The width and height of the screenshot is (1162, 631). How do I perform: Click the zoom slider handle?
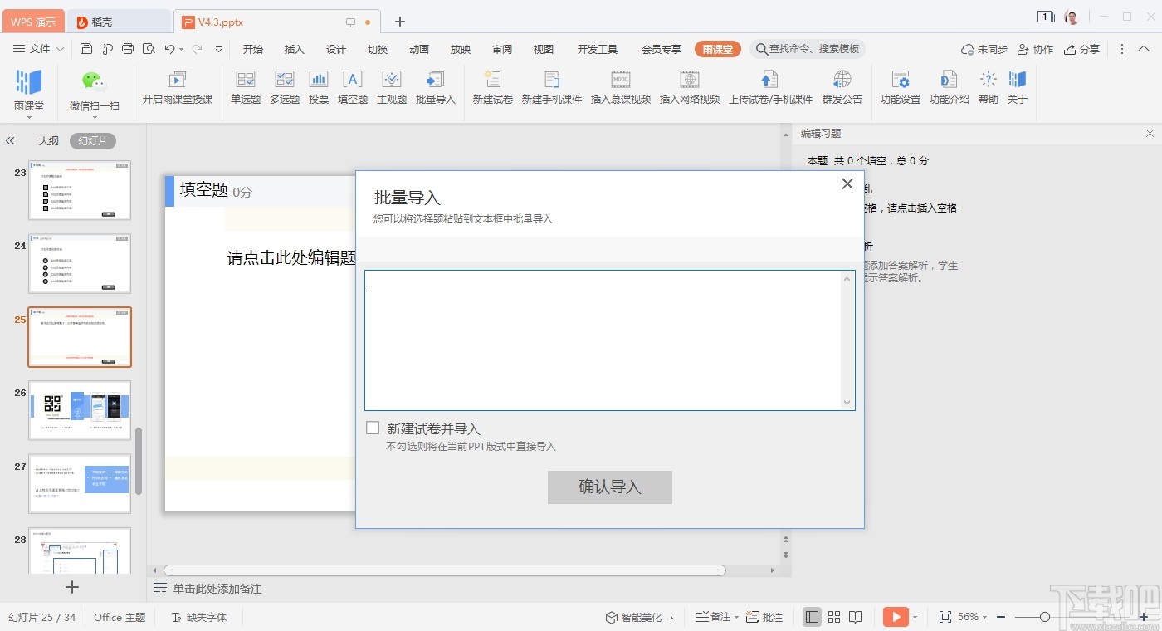click(x=1045, y=617)
